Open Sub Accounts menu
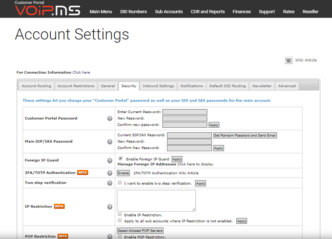The width and height of the screenshot is (332, 239). tap(169, 12)
